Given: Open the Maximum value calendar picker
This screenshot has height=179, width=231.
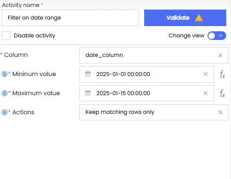Looking at the screenshot, I should pyautogui.click(x=88, y=93).
